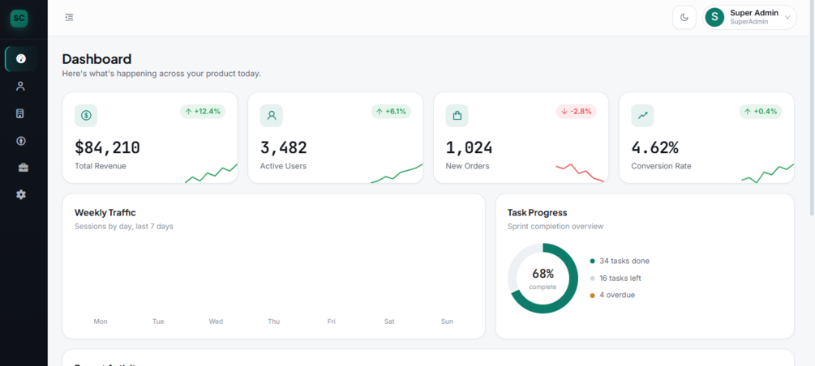Click the +12.4% revenue change badge
The image size is (815, 366).
pyautogui.click(x=203, y=112)
